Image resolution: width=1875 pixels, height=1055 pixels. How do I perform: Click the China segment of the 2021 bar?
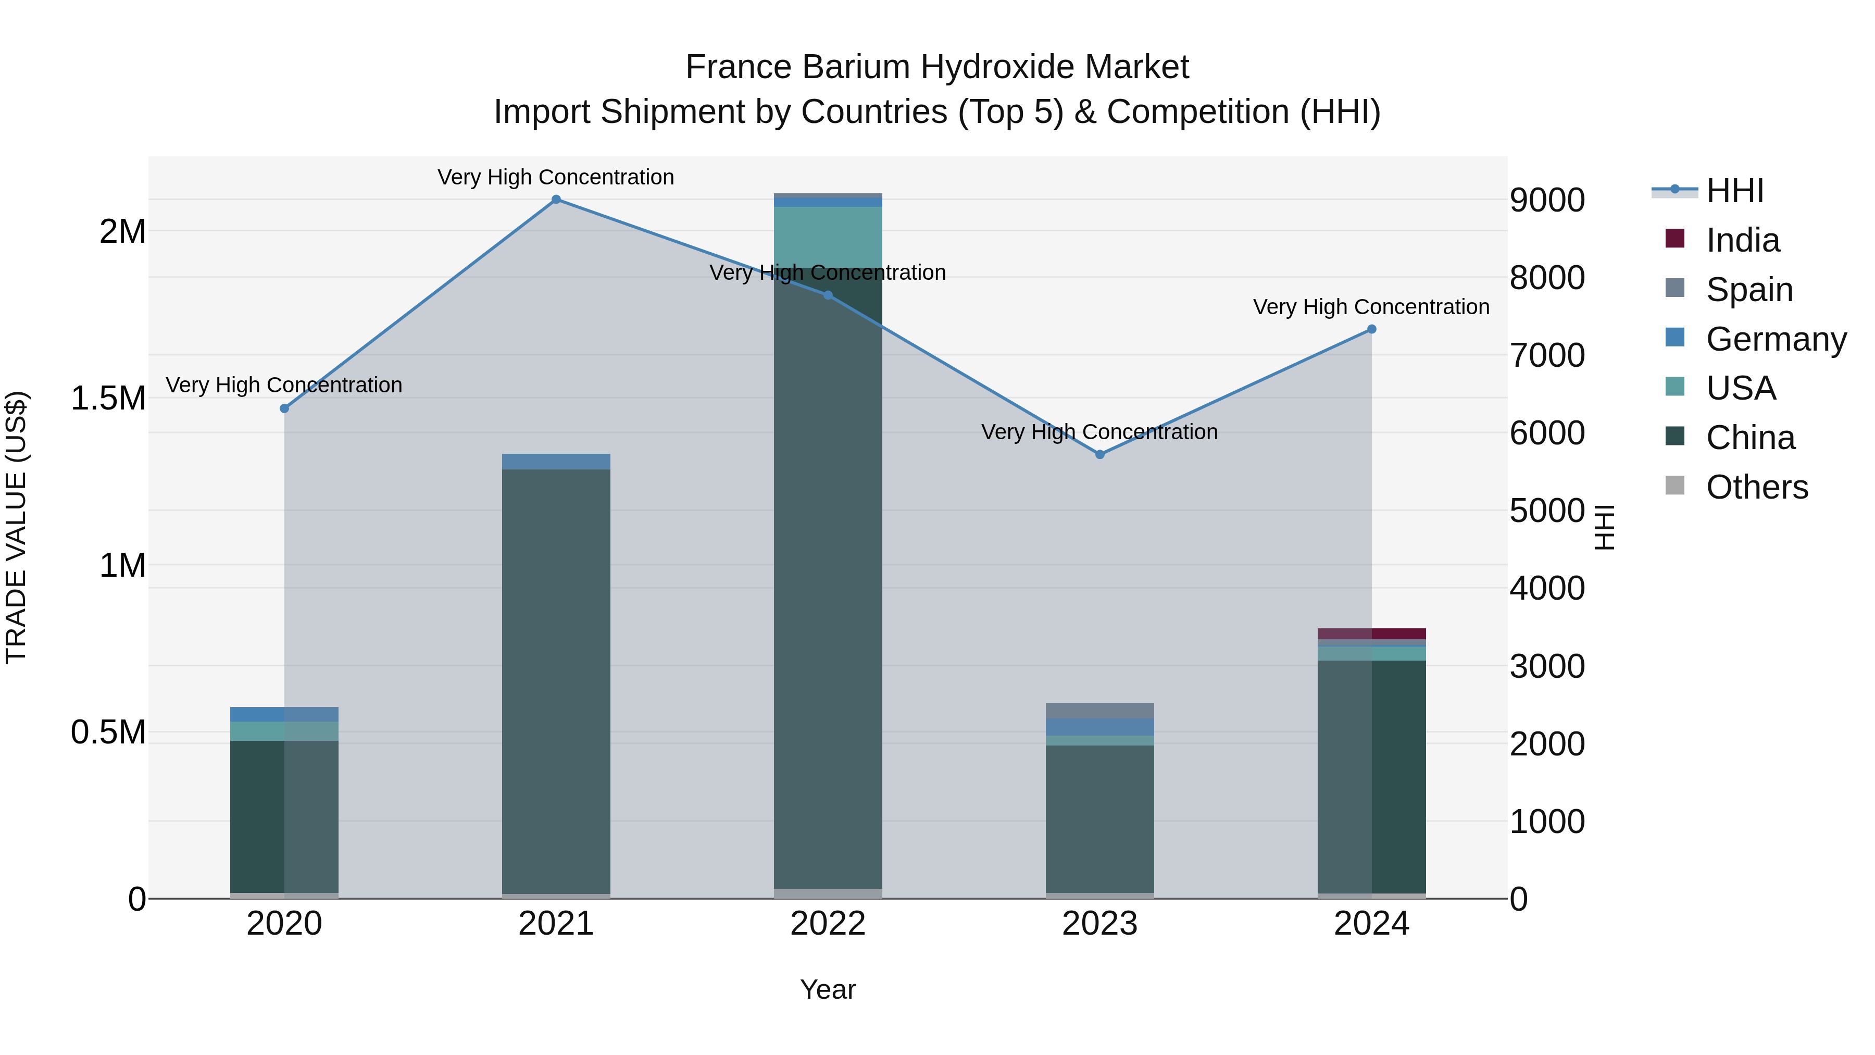point(556,681)
